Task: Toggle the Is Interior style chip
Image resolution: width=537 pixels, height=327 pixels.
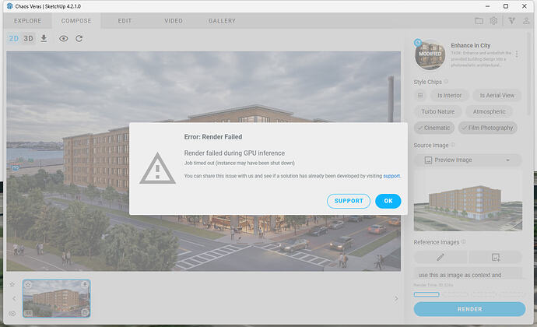Action: (449, 95)
